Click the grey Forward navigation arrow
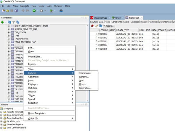This screenshot has width=175, height=131. (x=41, y=11)
